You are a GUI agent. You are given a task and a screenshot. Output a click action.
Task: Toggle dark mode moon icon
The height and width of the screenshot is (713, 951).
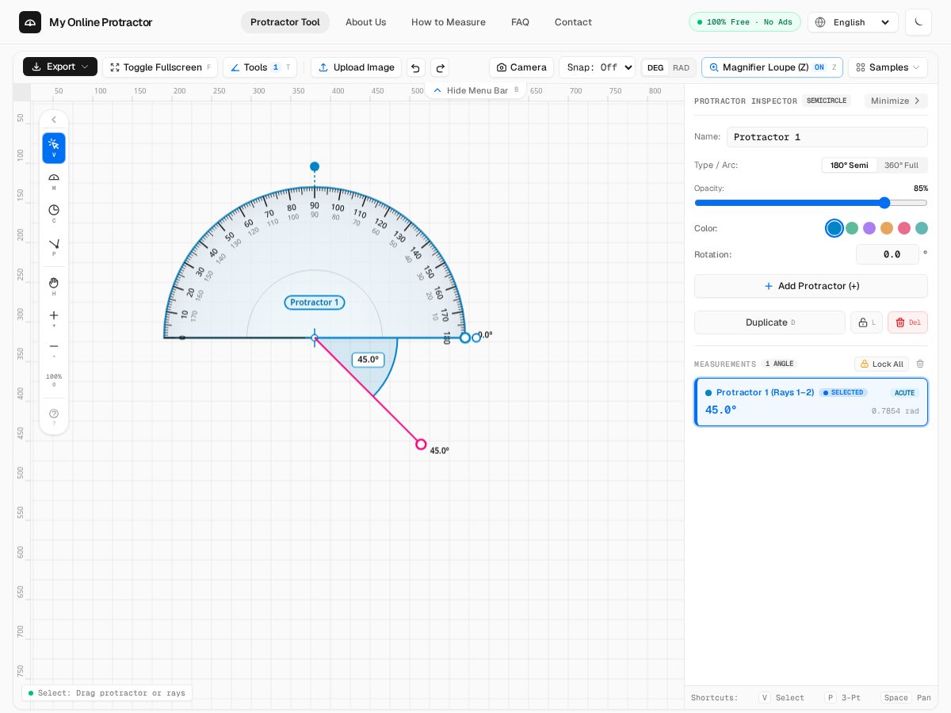coord(919,22)
